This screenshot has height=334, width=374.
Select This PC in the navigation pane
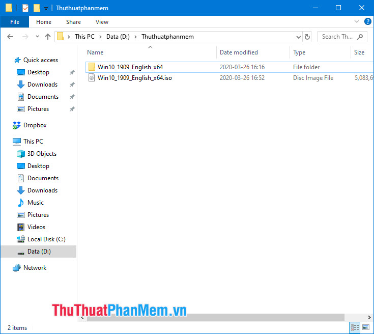pos(33,142)
